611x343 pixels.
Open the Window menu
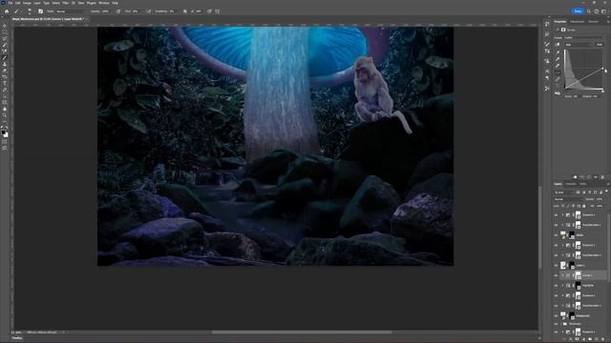click(x=104, y=3)
